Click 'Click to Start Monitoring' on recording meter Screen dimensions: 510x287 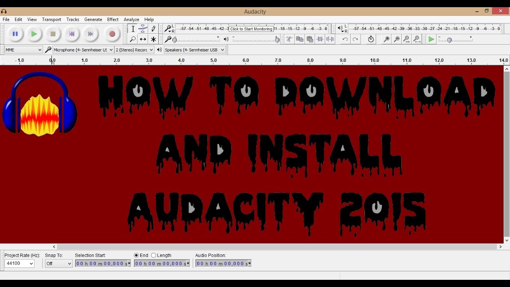coord(251,29)
